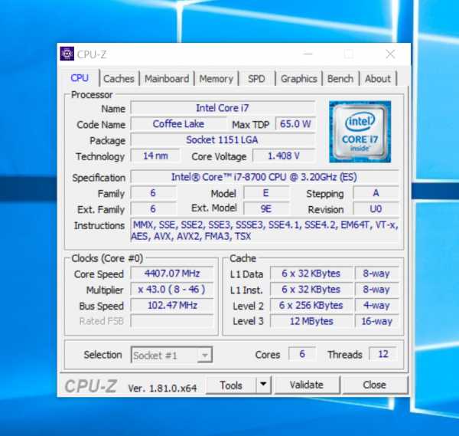The width and height of the screenshot is (459, 436).
Task: Click the Core Speed 4407.07 MHz value
Action: pyautogui.click(x=172, y=274)
